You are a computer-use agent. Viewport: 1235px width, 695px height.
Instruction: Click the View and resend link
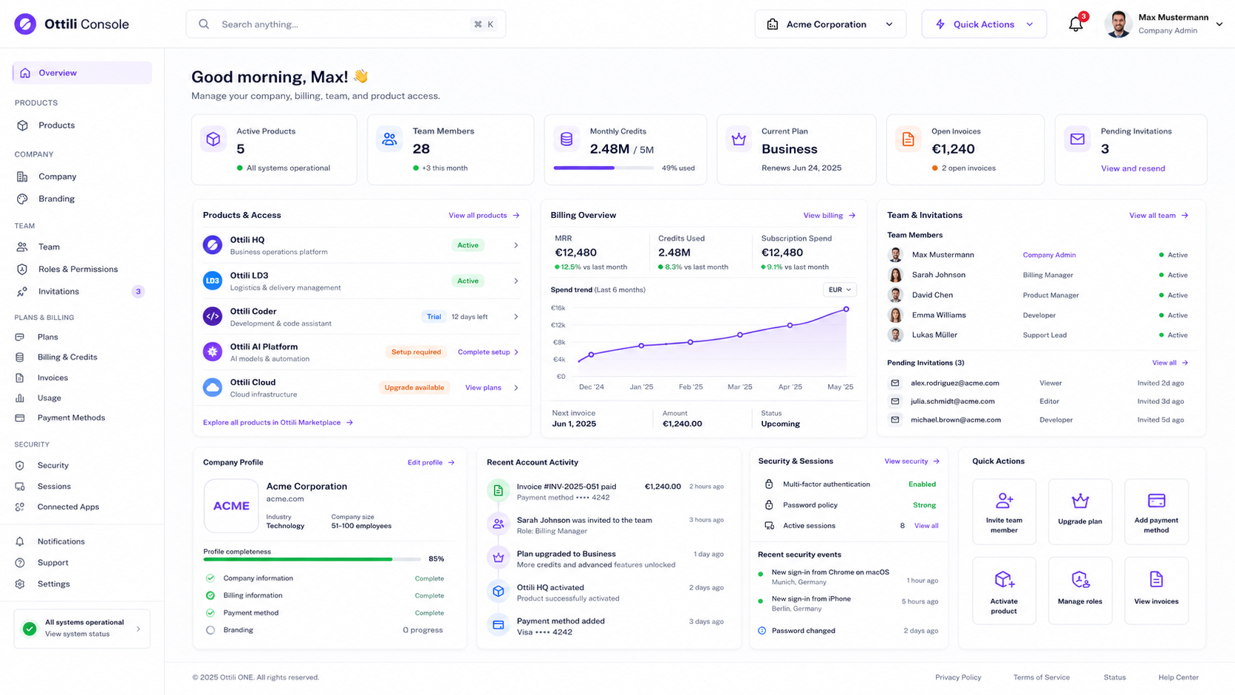(1132, 168)
